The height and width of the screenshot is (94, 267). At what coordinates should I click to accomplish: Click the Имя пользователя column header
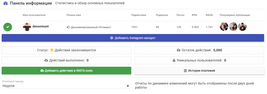pos(34,15)
